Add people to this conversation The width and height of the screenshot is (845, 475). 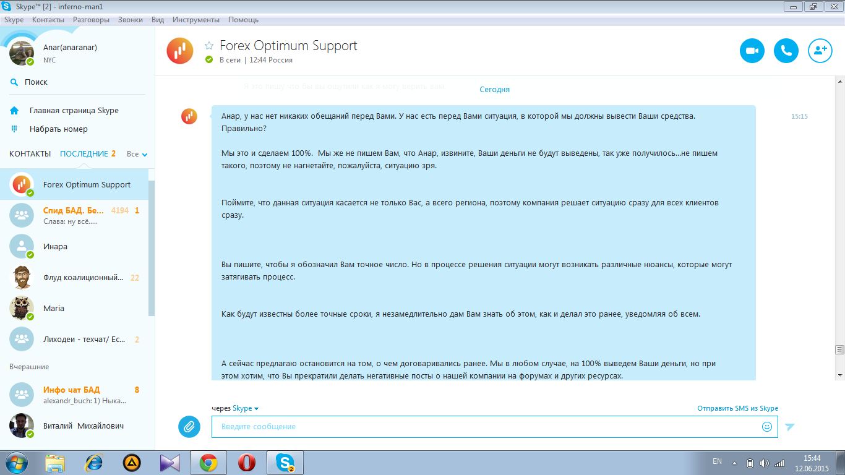pyautogui.click(x=820, y=51)
